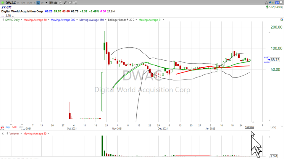Viewport: 284px width, 159px height.
Task: Open the notes icon in toolbar
Action: tap(70, 3)
